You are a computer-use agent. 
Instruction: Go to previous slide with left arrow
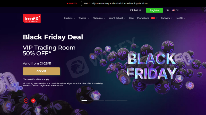tap(26, 101)
